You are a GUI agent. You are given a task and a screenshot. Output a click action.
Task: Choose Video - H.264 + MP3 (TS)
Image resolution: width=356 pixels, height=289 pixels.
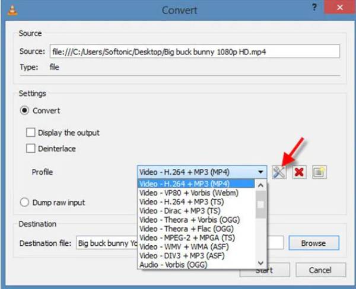click(x=196, y=202)
